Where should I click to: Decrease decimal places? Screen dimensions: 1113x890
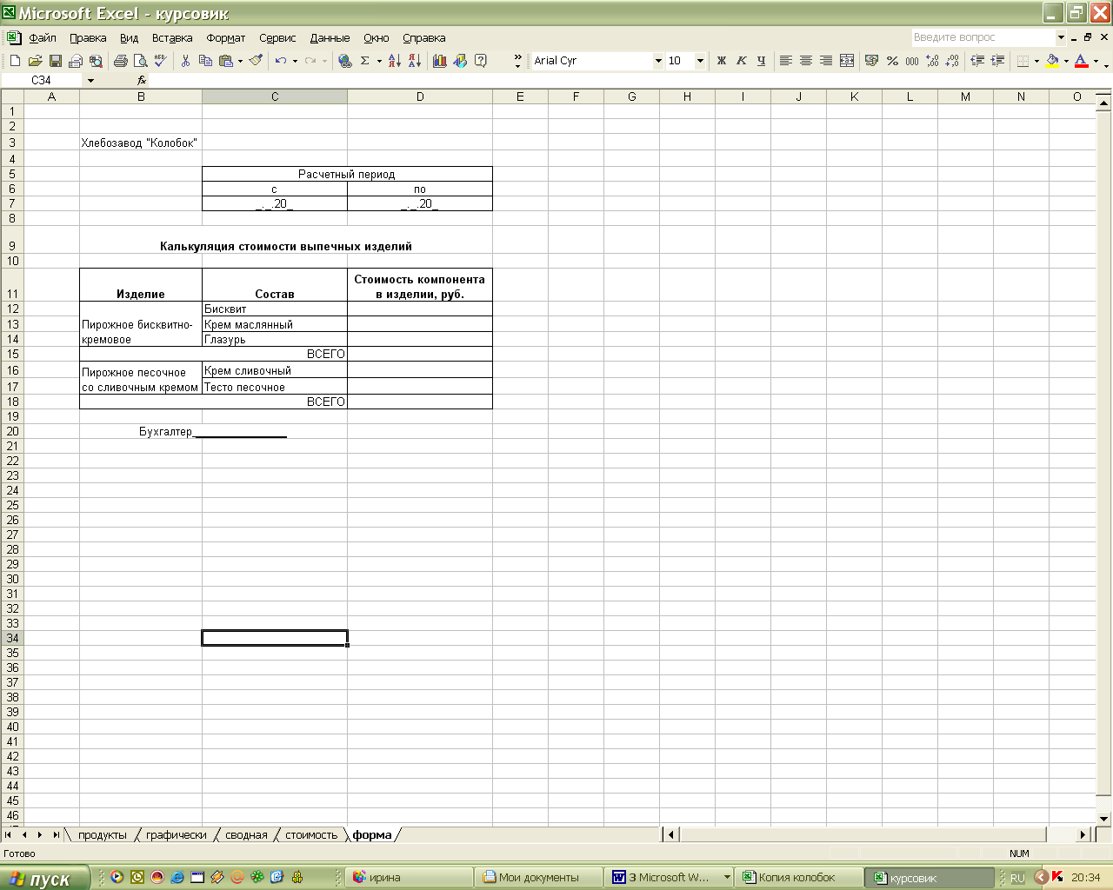(x=952, y=61)
